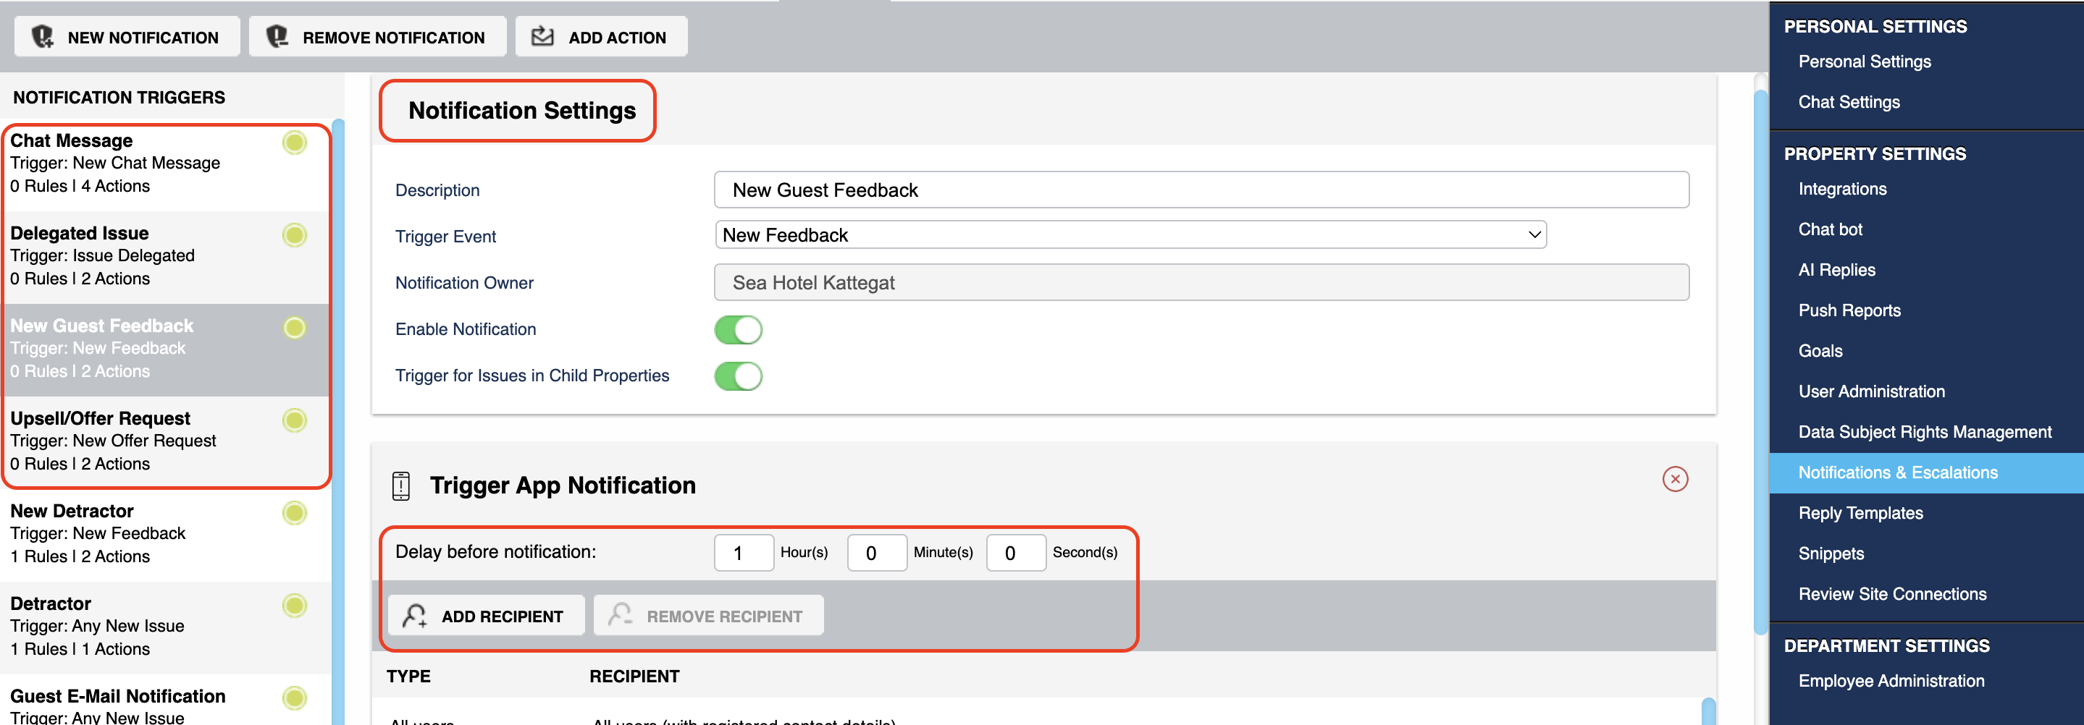
Task: Toggle status indicator for Guest E-Mail Notification
Action: (x=295, y=698)
